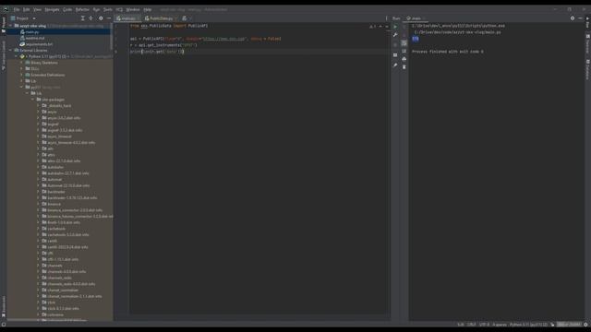Open Project panel settings gear
This screenshot has width=591, height=332.
[x=101, y=18]
